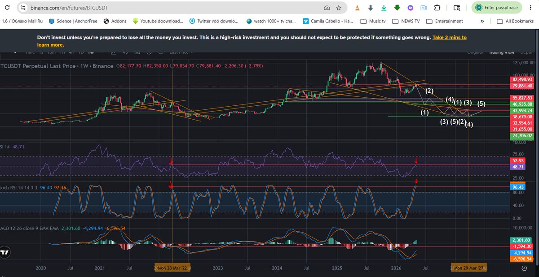Open the Extensions puzzle menu
Viewport: 539px width, 277px height.
tap(437, 8)
